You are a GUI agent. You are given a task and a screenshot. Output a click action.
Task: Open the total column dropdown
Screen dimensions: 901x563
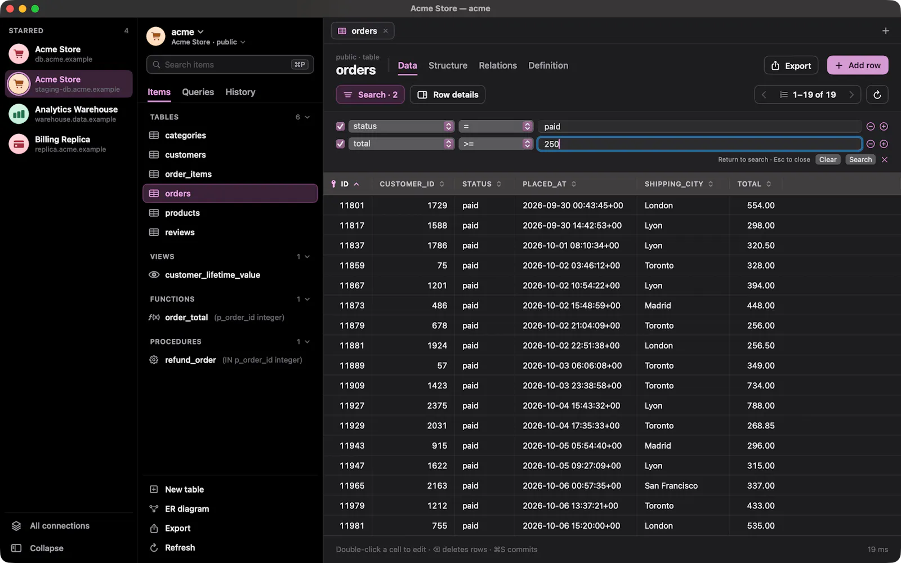401,144
